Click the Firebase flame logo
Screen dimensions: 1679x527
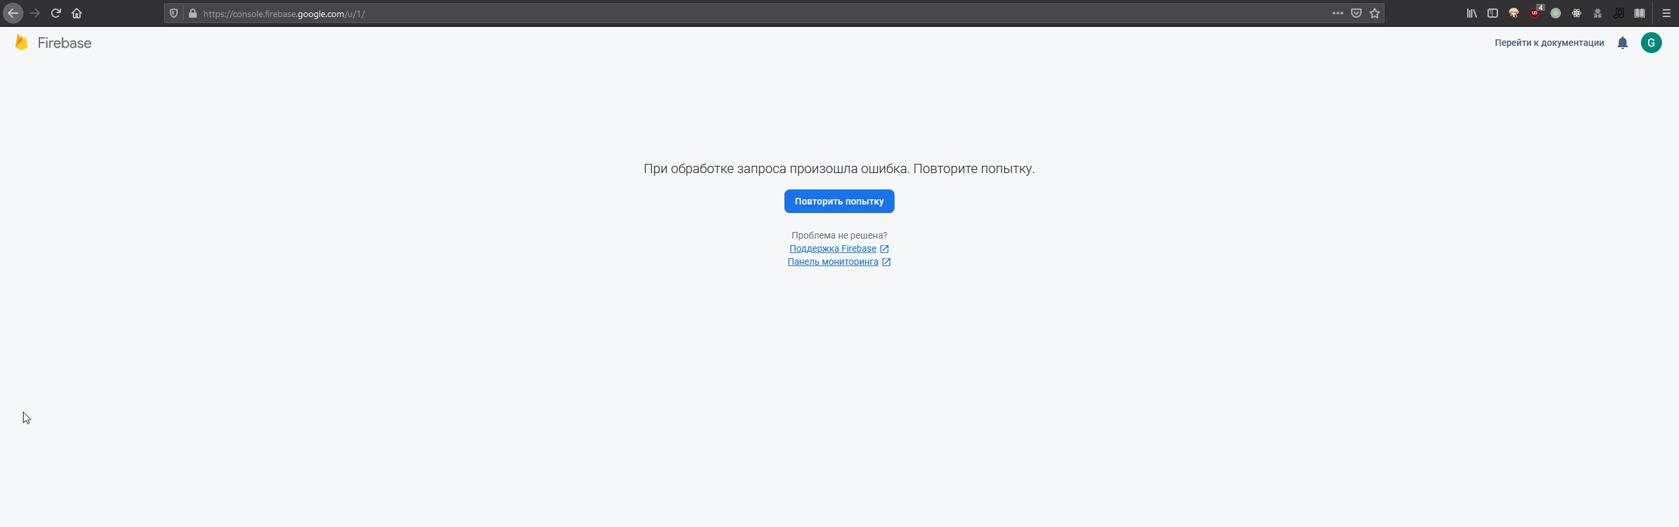pyautogui.click(x=22, y=43)
